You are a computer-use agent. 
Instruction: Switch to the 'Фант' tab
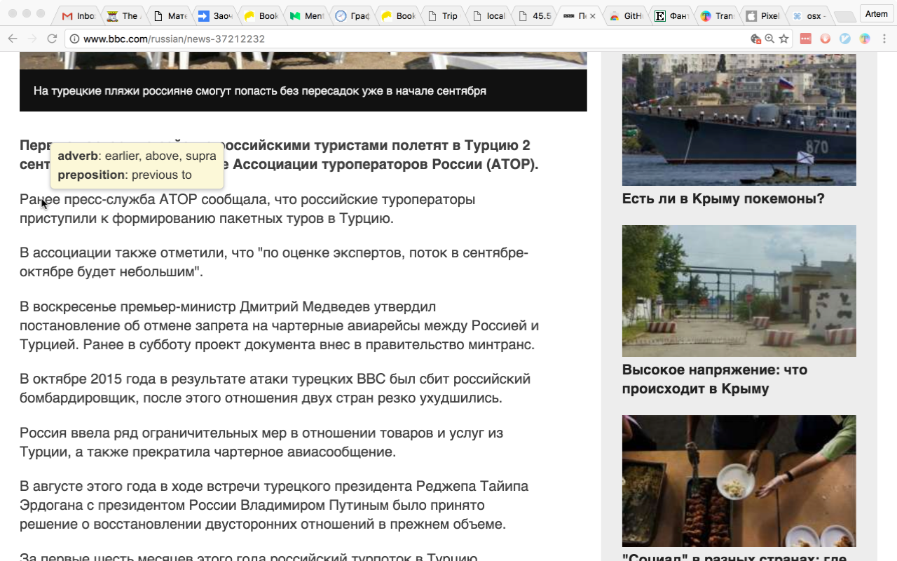coord(671,15)
